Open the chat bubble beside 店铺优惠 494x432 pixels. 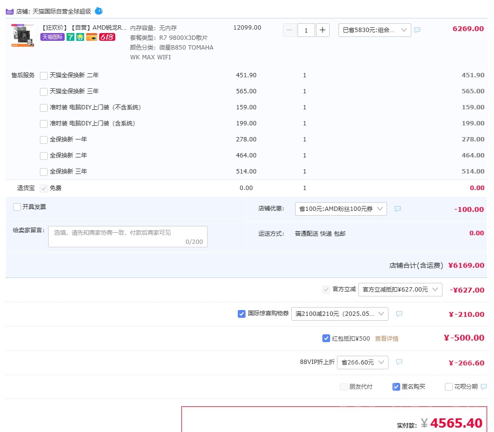(x=397, y=208)
